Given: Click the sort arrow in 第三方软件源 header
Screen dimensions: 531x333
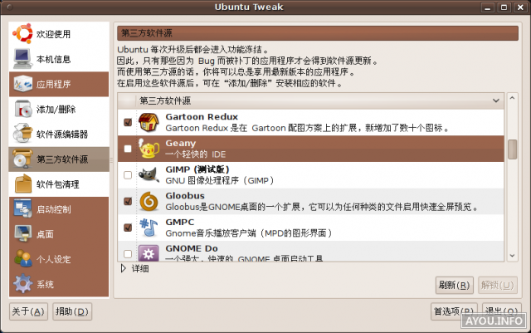Looking at the screenshot, I should coord(496,100).
